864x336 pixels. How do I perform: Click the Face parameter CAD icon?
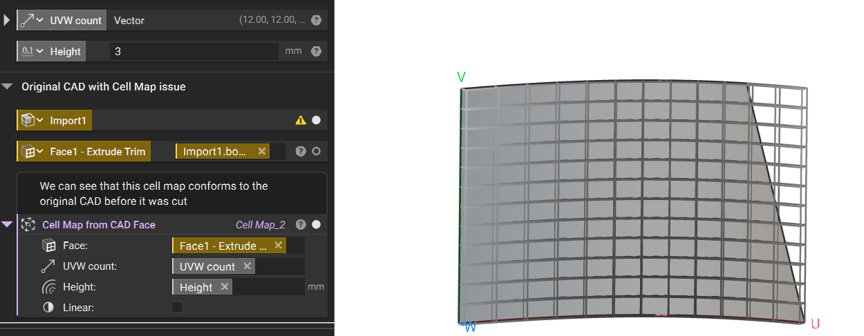(x=48, y=245)
